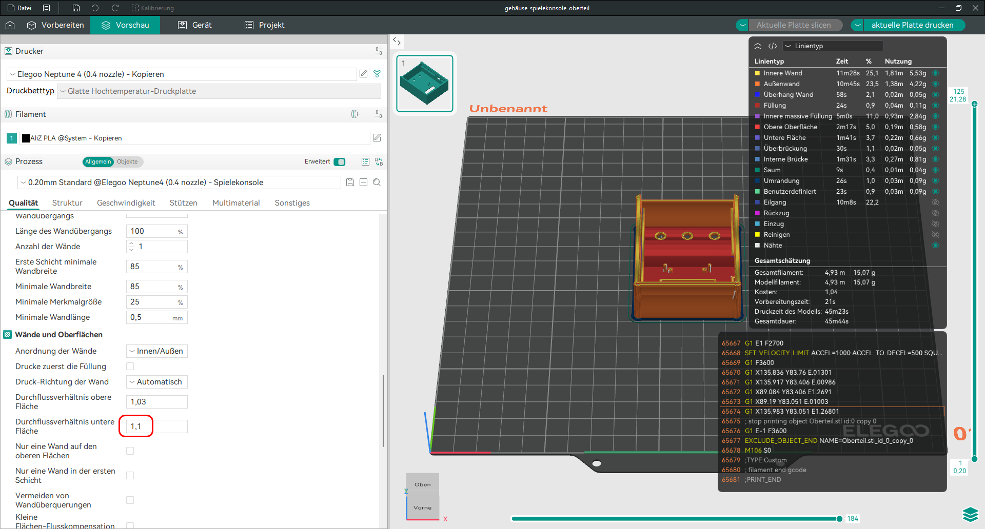Click the Durchflussverhältnis untere Fläche field
This screenshot has width=985, height=529.
pyautogui.click(x=157, y=426)
